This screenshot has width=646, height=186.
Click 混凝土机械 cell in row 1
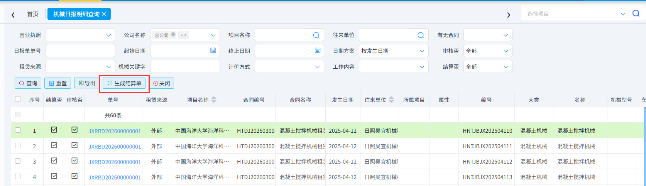coord(534,131)
